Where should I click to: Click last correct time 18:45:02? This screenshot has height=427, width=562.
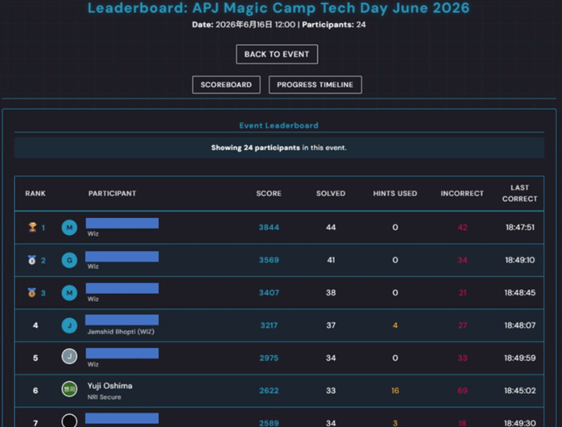click(519, 390)
